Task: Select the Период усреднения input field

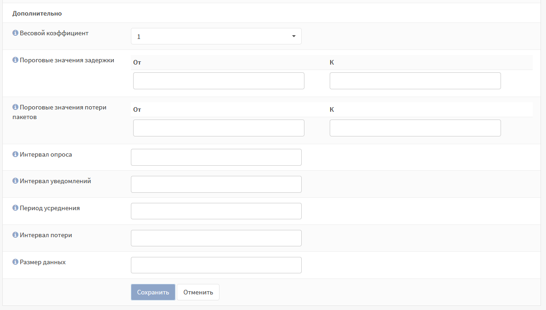Action: click(216, 211)
